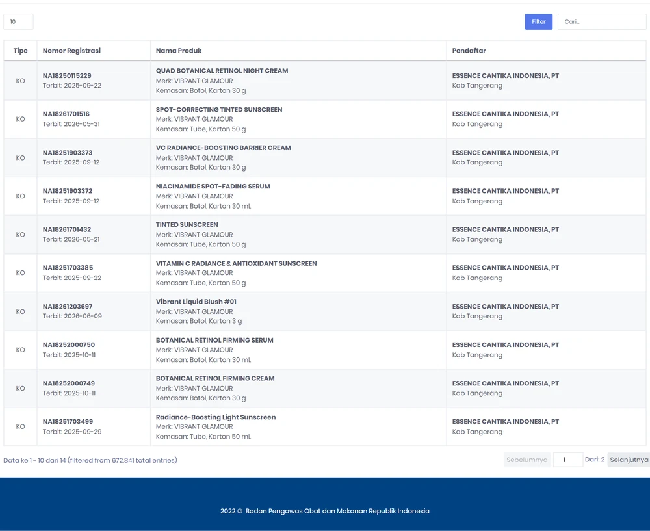Screen dimensions: 650x531
Task: Focus the Cari search field
Action: [602, 22]
